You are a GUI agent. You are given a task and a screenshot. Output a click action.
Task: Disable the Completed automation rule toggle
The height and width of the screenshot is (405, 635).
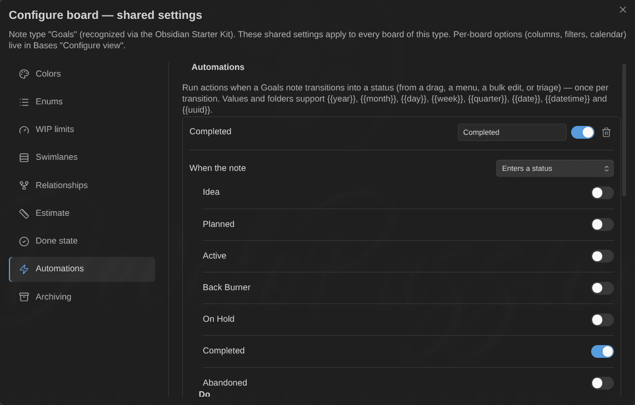click(582, 132)
